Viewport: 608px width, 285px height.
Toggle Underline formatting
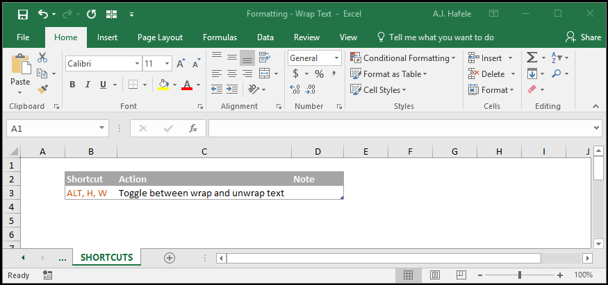[x=103, y=85]
